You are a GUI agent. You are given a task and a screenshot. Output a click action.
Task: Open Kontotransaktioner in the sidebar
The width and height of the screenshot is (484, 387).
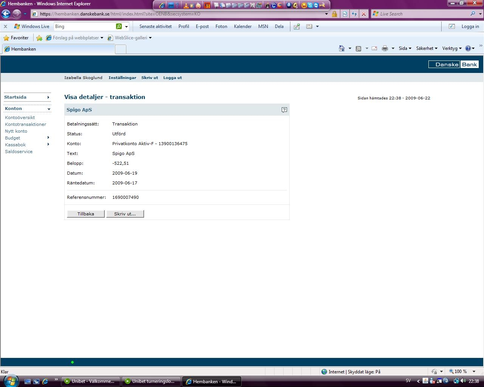point(25,124)
